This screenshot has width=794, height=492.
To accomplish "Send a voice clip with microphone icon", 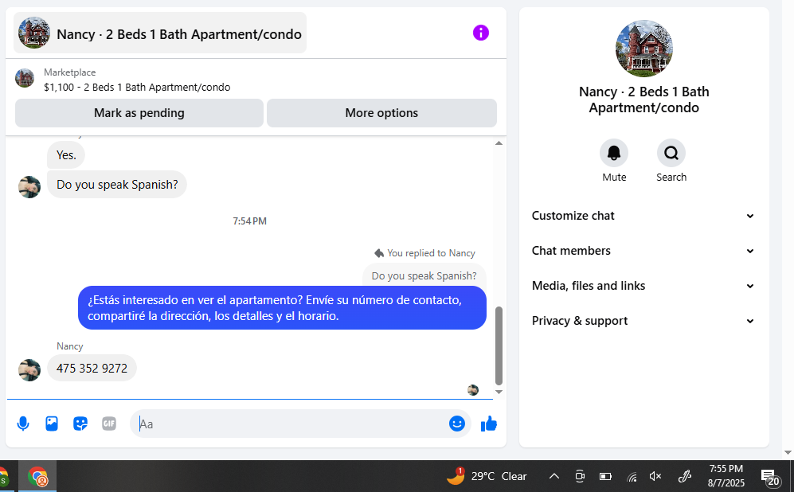I will tap(23, 424).
